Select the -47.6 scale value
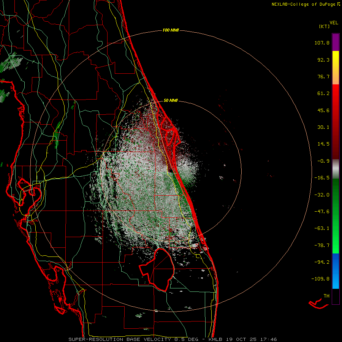The height and width of the screenshot is (342, 342). pos(322,212)
